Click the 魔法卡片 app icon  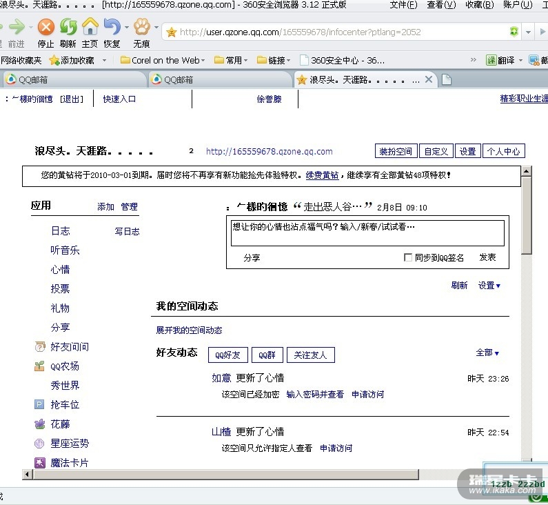pos(40,463)
